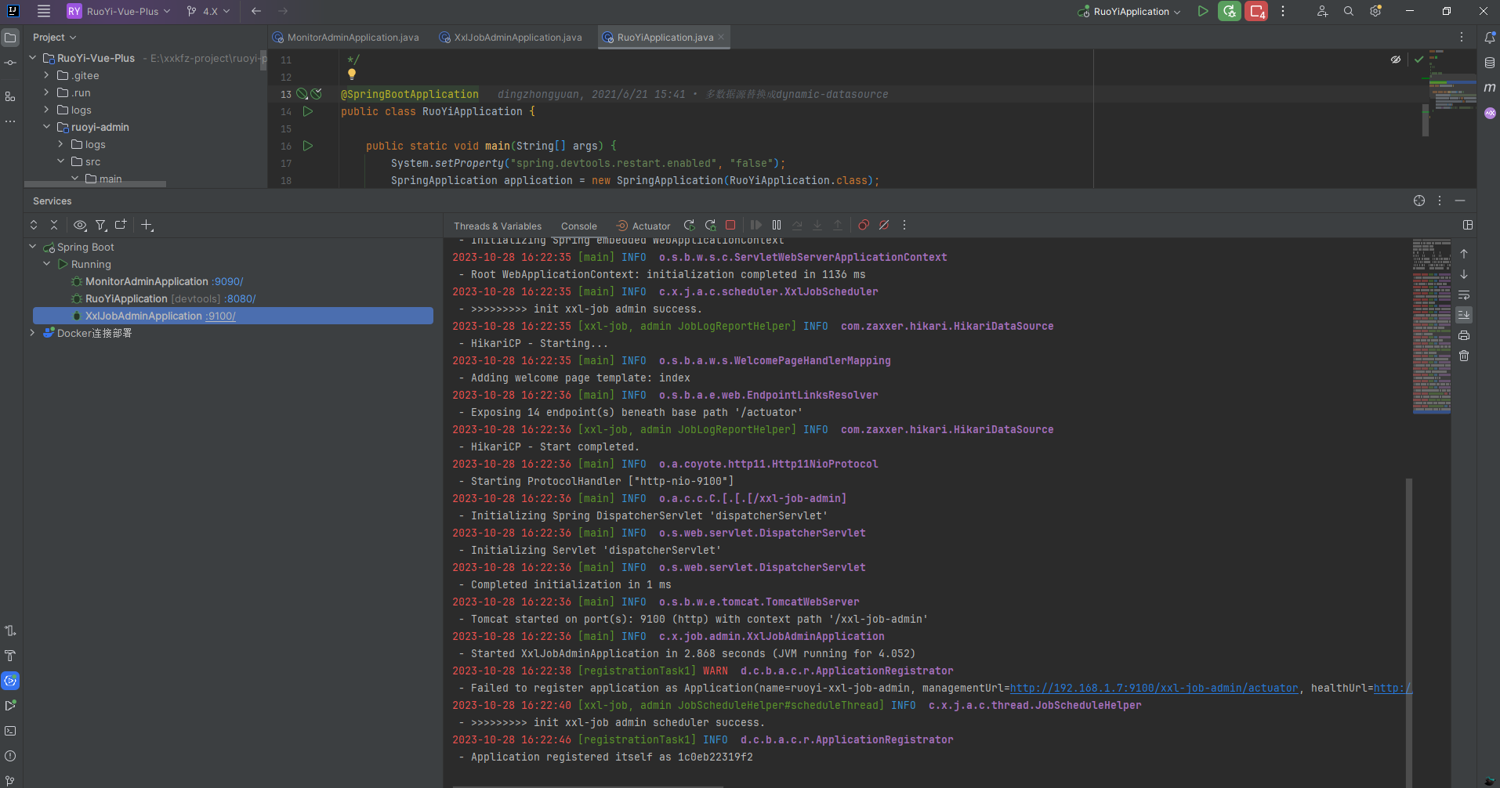Collapse the Spring Boot services node
The height and width of the screenshot is (788, 1500).
[33, 247]
